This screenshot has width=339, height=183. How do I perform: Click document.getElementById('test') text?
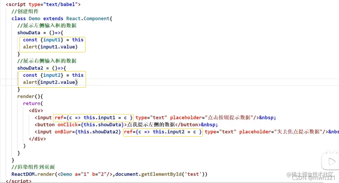click(160, 174)
